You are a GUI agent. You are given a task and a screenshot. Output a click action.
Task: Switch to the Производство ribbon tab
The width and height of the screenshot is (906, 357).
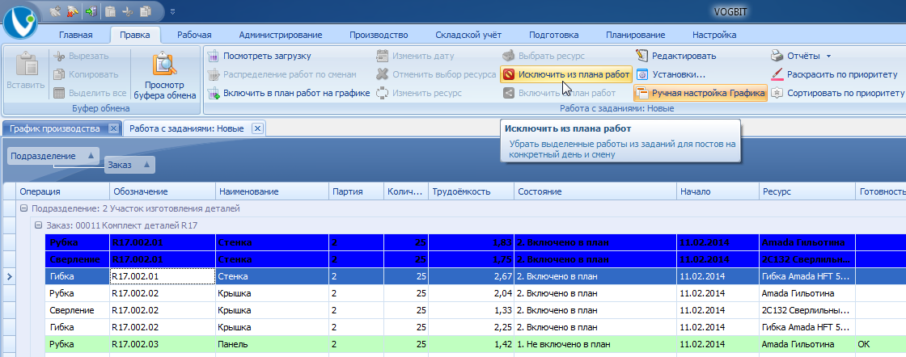coord(379,35)
